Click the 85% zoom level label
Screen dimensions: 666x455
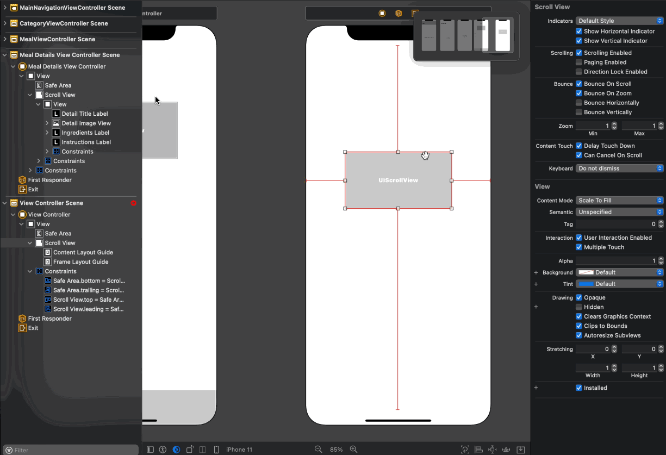coord(336,450)
